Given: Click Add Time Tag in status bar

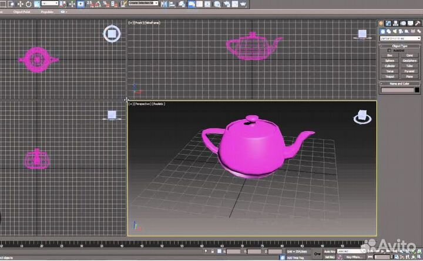Looking at the screenshot, I should (x=296, y=257).
